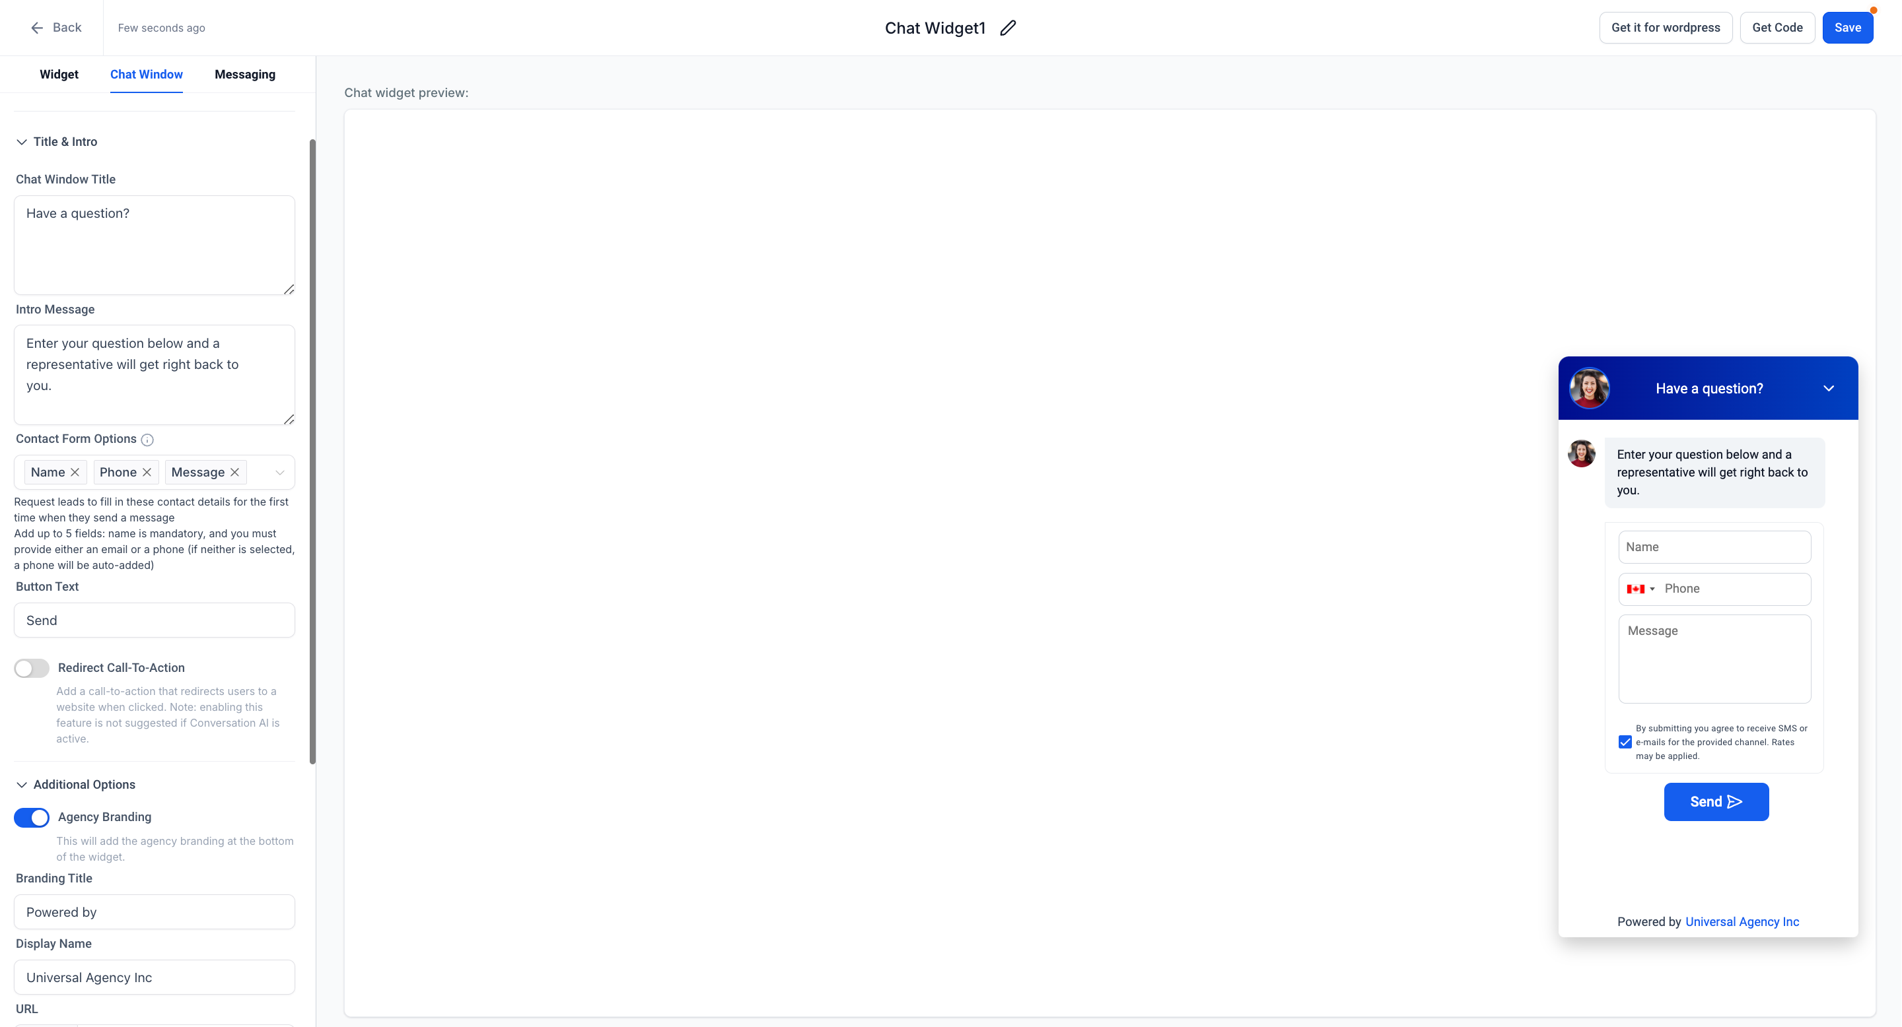This screenshot has height=1027, width=1902.
Task: Open the Contact Form Options dropdown arrow
Action: click(x=280, y=472)
